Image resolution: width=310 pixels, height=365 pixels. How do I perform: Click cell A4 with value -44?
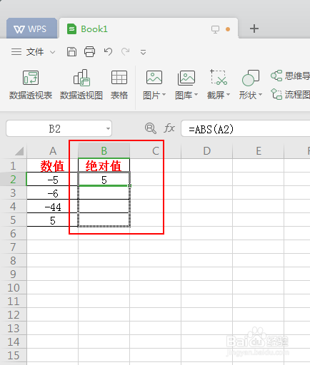(52, 206)
